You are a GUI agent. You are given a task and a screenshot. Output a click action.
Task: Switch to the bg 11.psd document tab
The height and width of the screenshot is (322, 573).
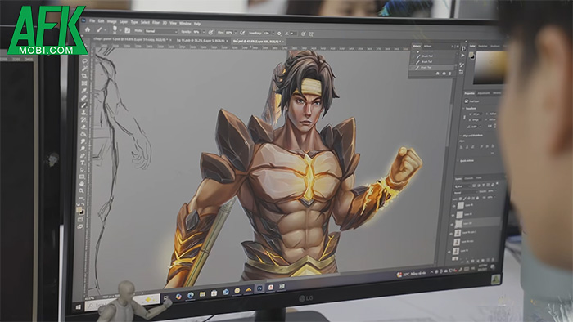coord(201,41)
